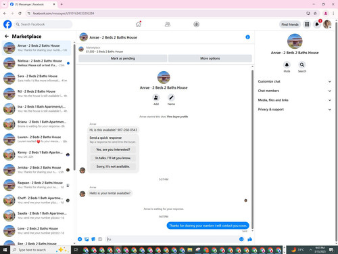Screen dimensions: 338x254
Task: Open the notifications bell in Facebook header
Action: [317, 24]
